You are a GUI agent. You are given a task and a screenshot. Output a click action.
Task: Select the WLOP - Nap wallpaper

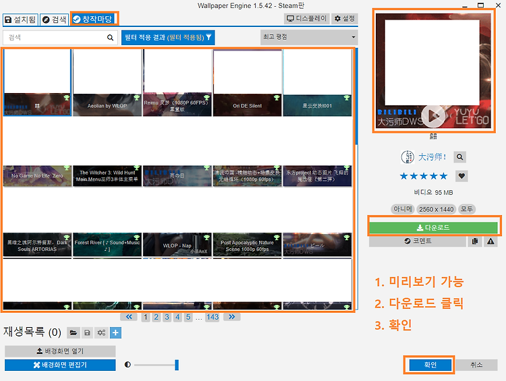point(177,223)
